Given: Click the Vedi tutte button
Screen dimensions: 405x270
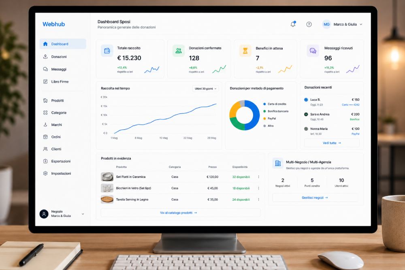Looking at the screenshot, I should (332, 143).
